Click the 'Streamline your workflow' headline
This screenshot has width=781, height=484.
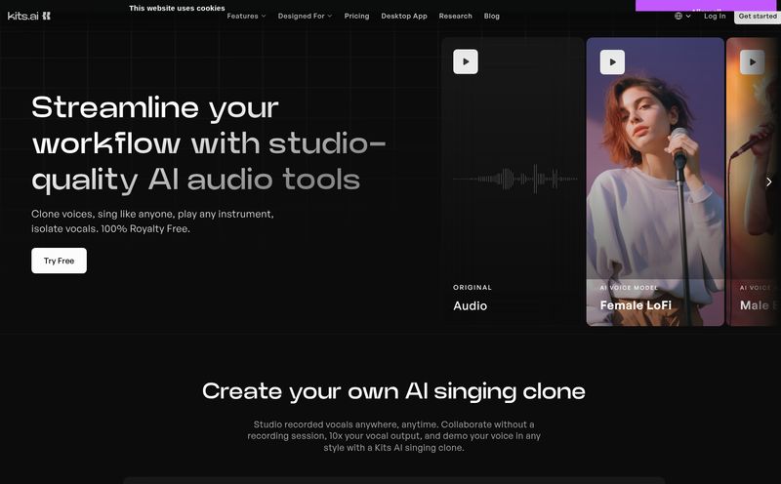(209, 143)
